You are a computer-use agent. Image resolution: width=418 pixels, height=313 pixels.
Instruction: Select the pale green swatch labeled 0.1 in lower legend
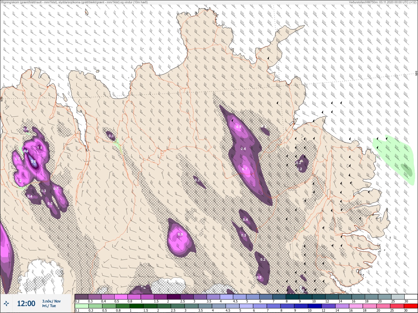tap(81, 306)
